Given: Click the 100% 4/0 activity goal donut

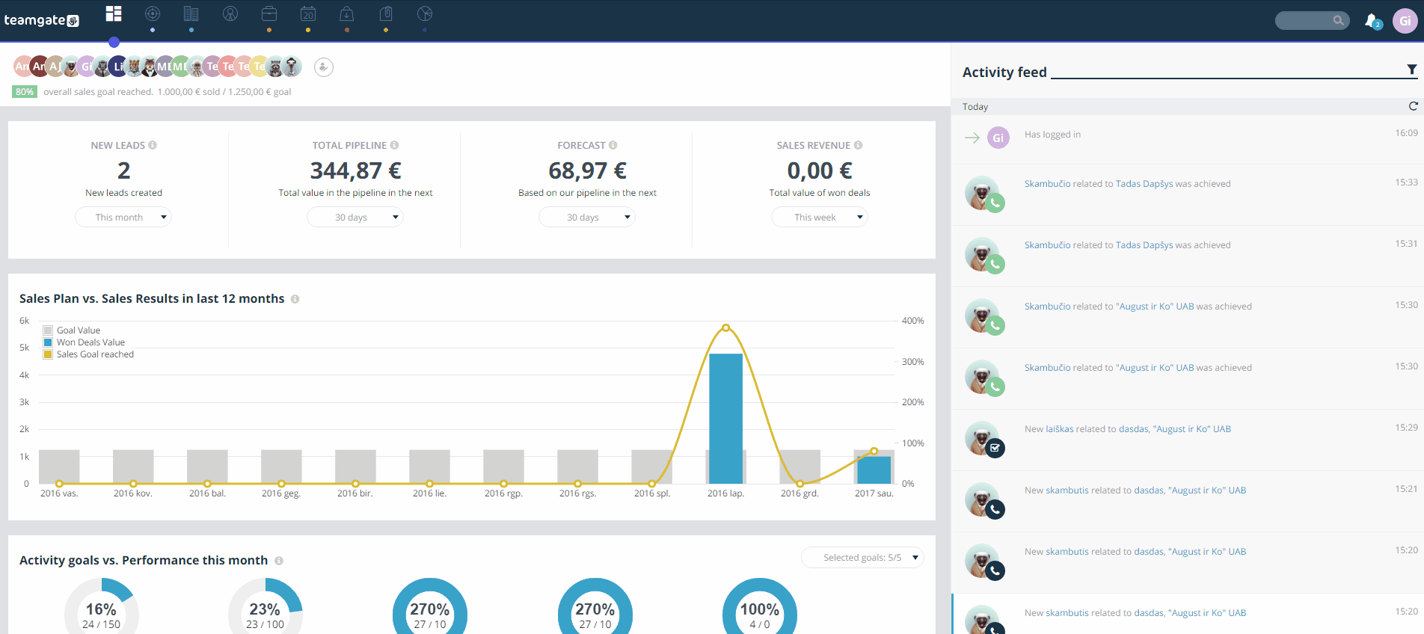Looking at the screenshot, I should [760, 606].
